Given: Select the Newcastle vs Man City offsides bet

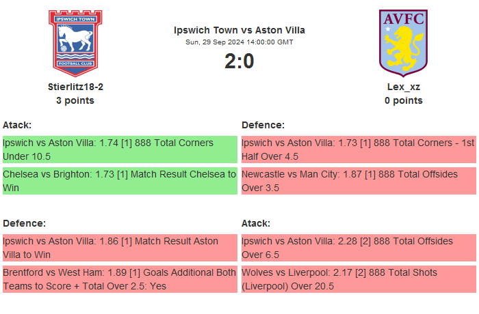Looking at the screenshot, I should coord(358,181).
